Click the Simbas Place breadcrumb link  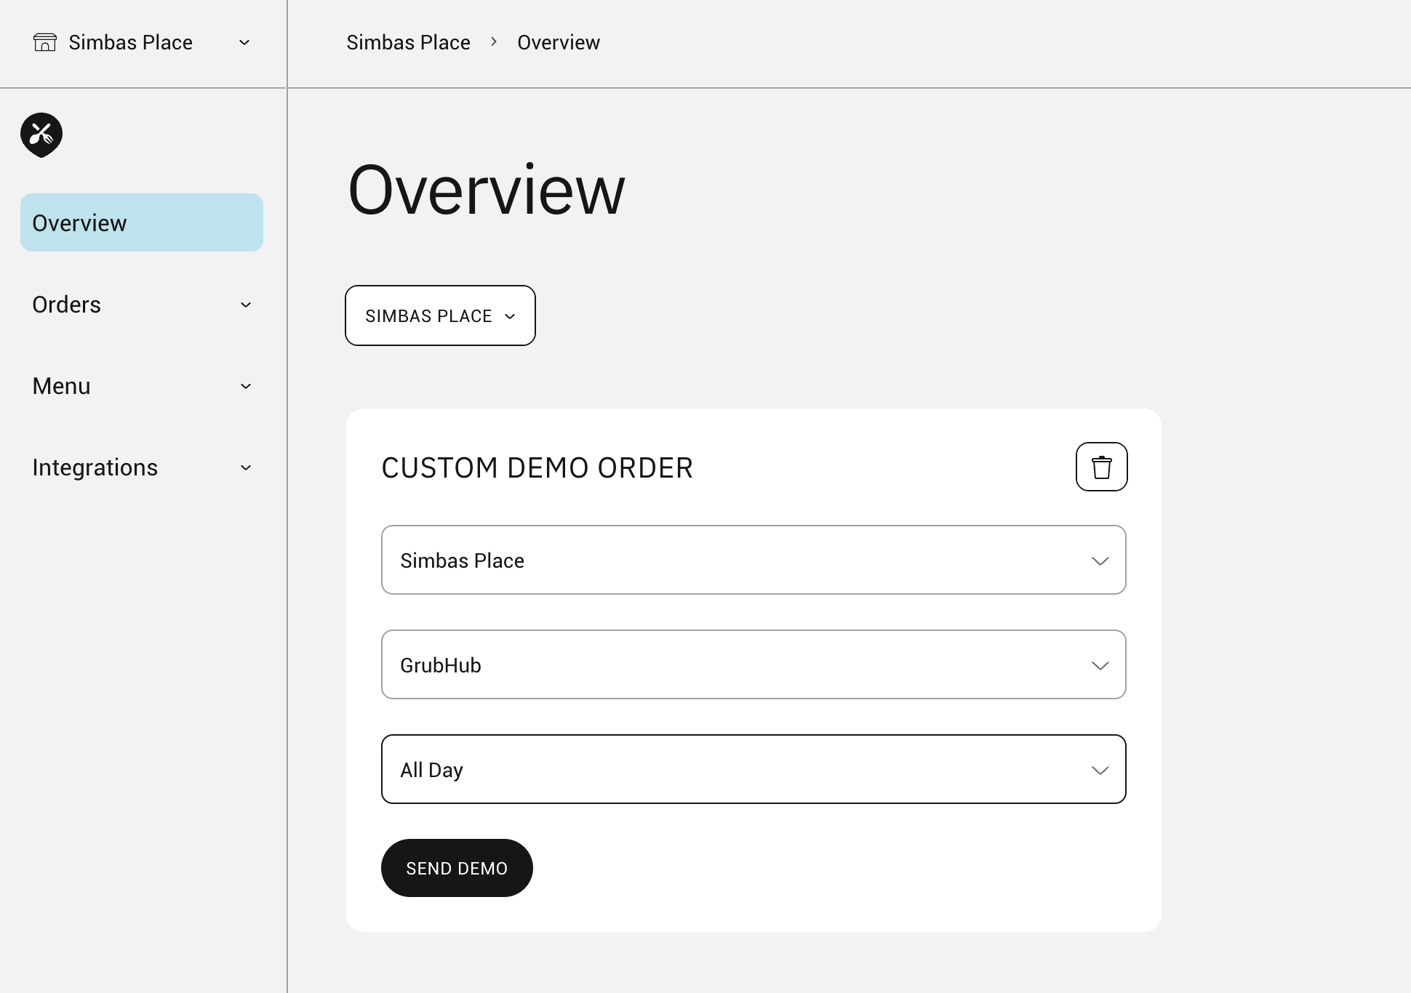[408, 42]
